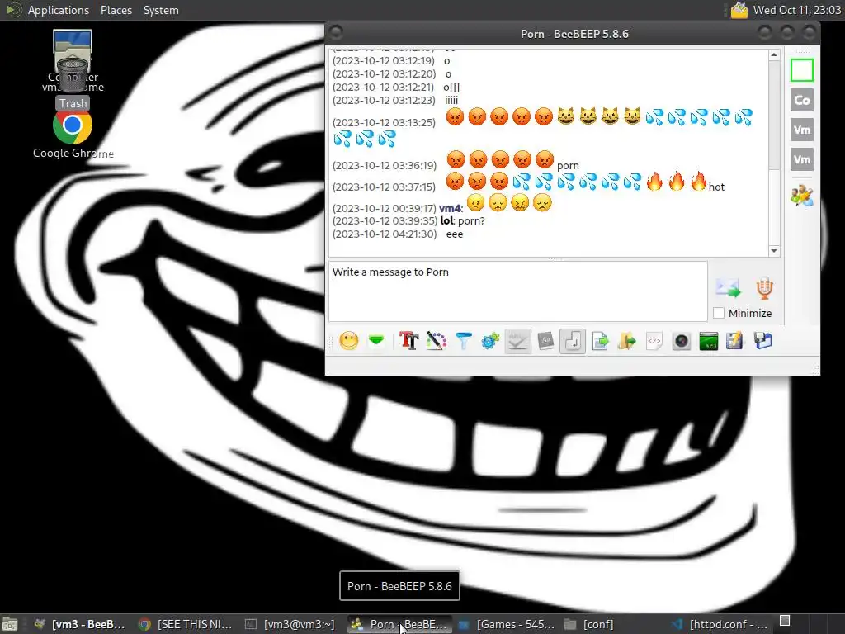845x634 pixels.
Task: Toggle the spell checking toolbar button
Action: tap(518, 341)
